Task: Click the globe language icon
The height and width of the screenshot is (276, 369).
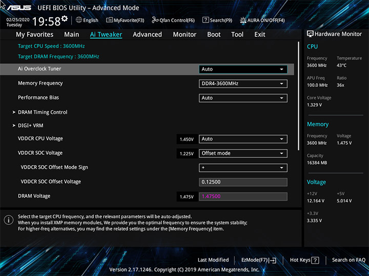Action: pos(79,20)
